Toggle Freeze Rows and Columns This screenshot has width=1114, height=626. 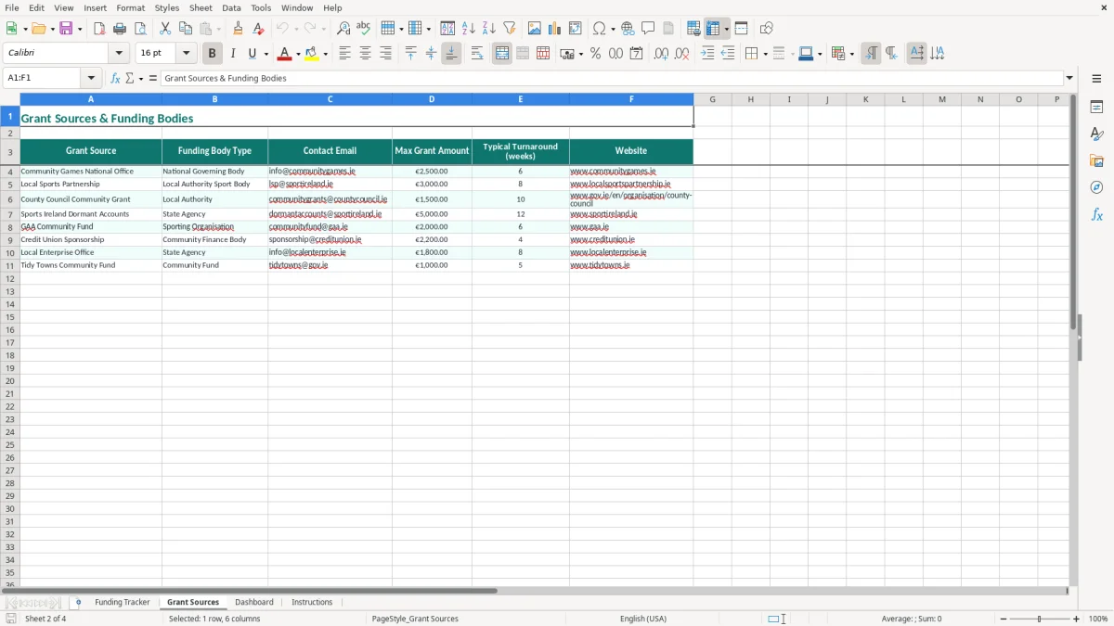point(713,29)
